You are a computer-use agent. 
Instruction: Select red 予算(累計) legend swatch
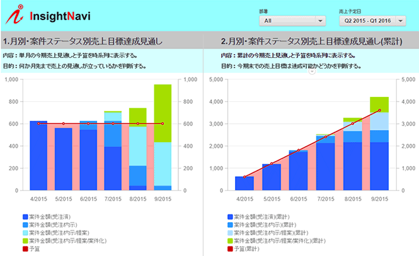pyautogui.click(x=230, y=249)
